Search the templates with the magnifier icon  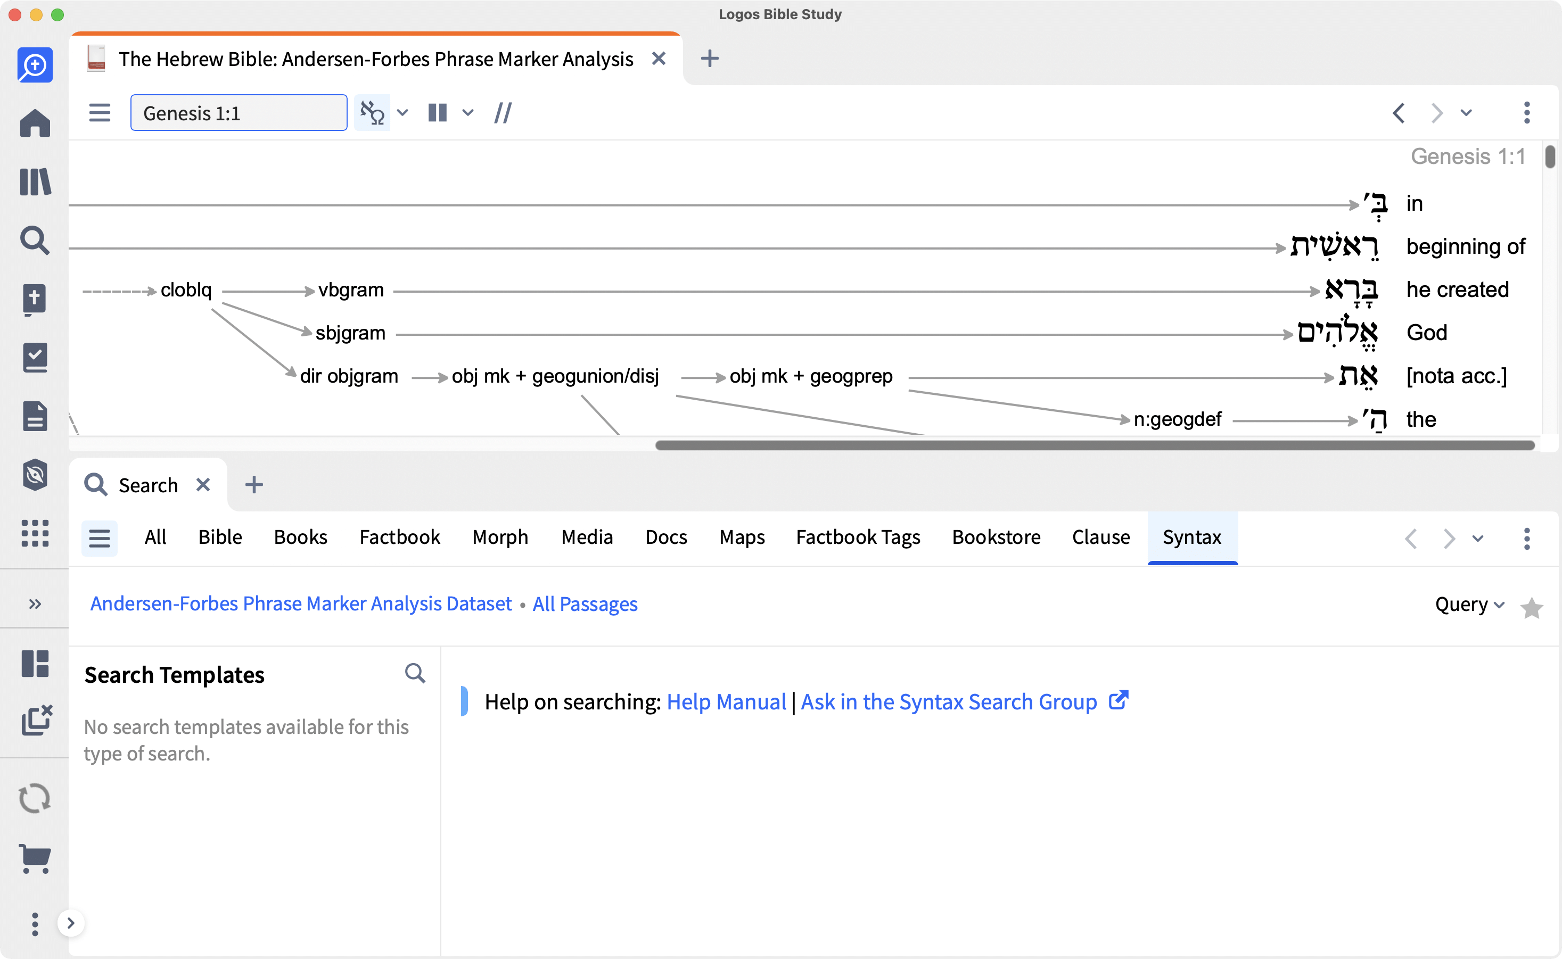415,673
